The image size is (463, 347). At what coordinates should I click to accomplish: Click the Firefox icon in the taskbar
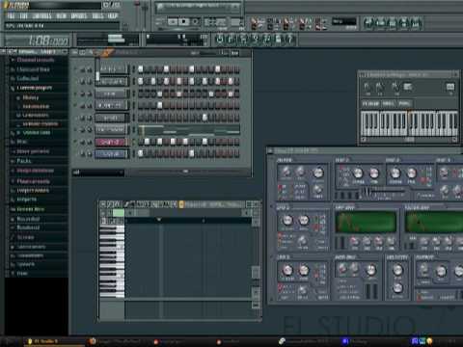[x=93, y=341]
